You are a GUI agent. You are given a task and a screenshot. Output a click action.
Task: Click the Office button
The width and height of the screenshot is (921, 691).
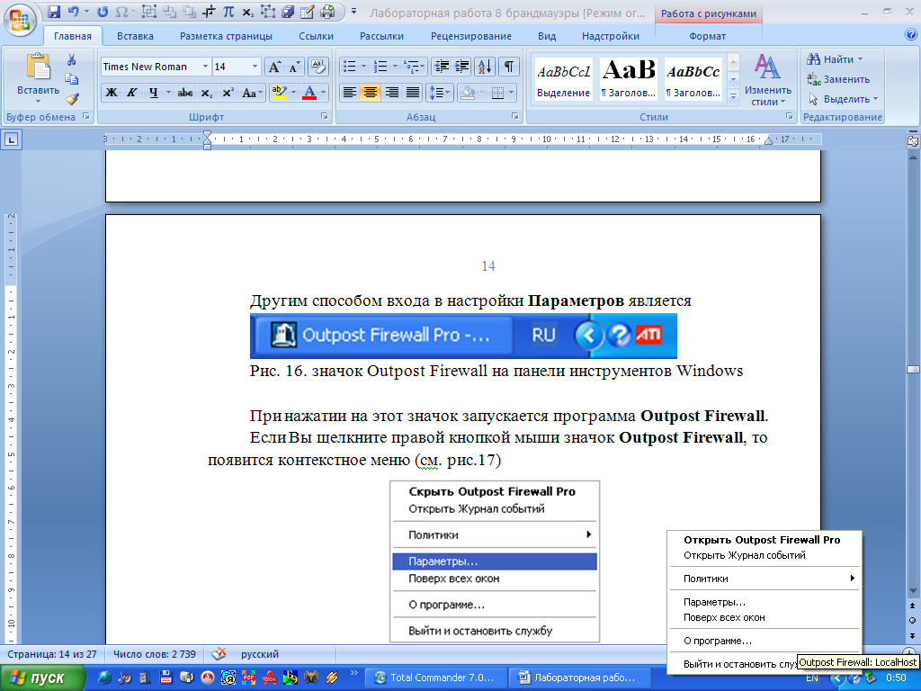(x=20, y=21)
